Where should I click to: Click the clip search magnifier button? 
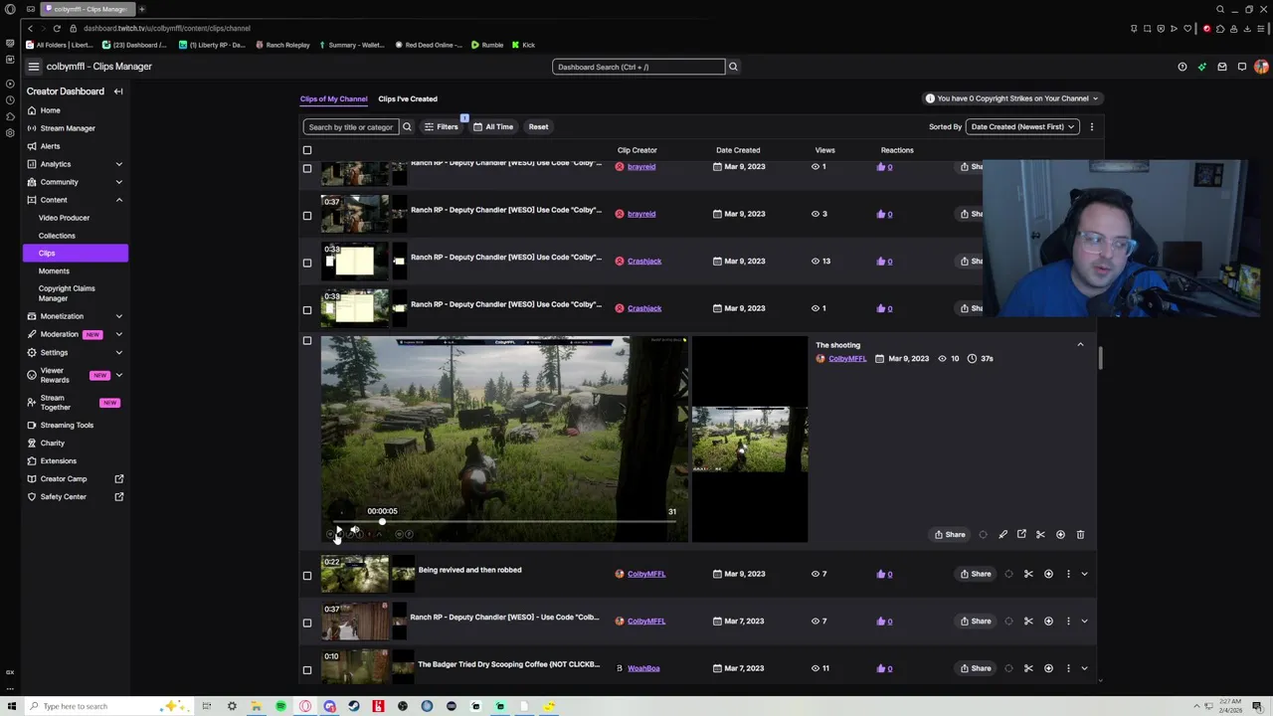(x=407, y=126)
